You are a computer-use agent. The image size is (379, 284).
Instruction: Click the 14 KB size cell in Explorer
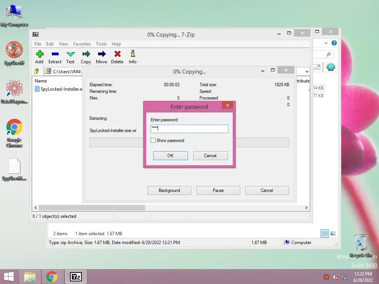[318, 88]
